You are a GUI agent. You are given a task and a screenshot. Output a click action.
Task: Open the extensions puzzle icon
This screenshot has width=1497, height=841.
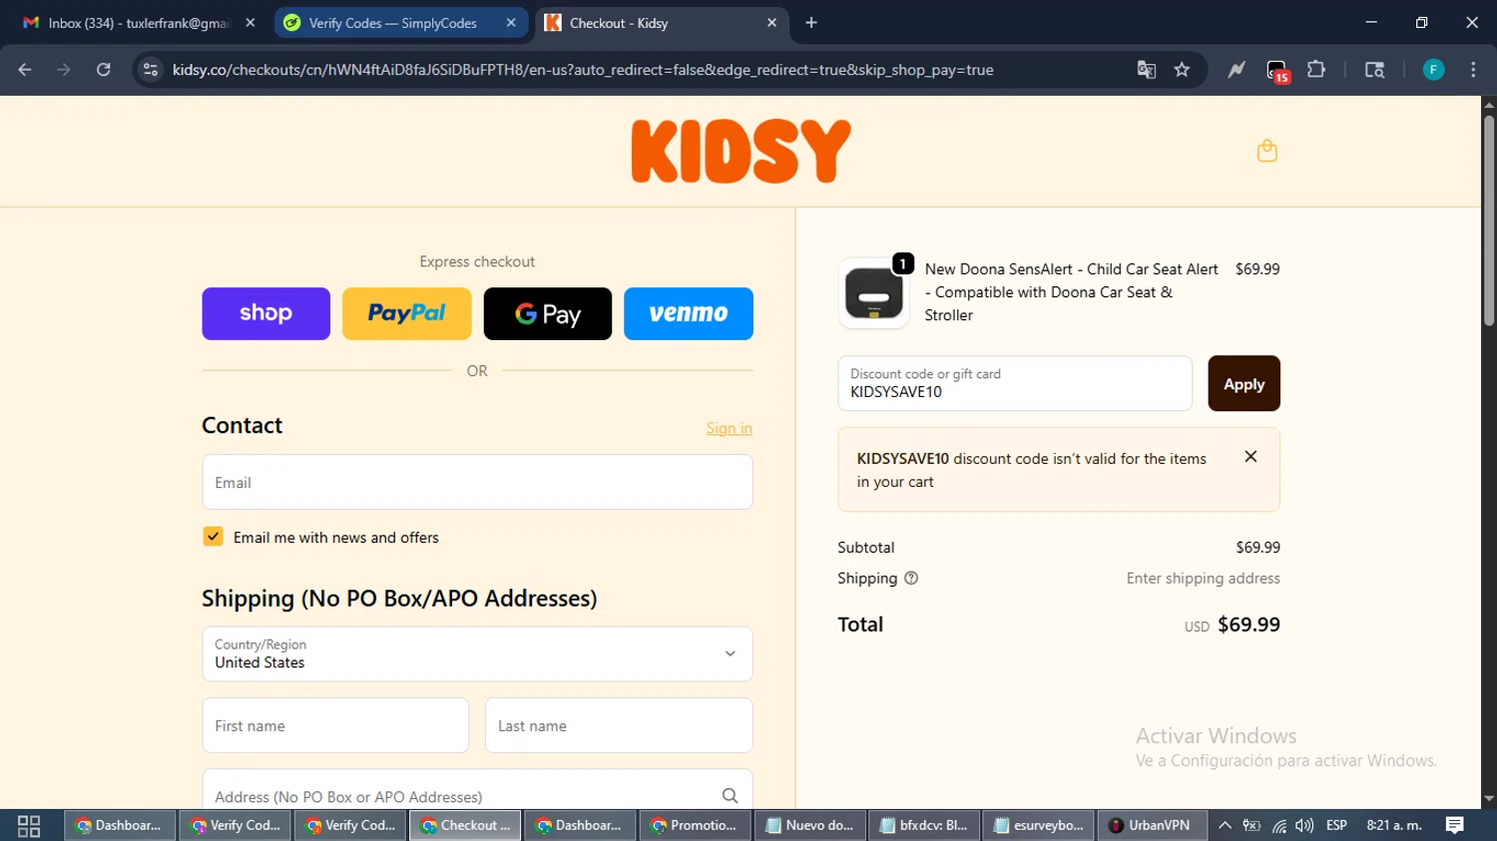pyautogui.click(x=1316, y=70)
